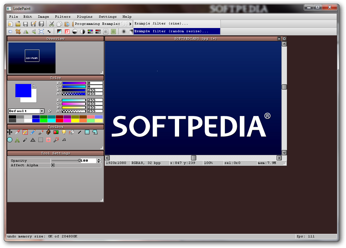Open the Image menu
The height and width of the screenshot is (248, 346).
[44, 16]
